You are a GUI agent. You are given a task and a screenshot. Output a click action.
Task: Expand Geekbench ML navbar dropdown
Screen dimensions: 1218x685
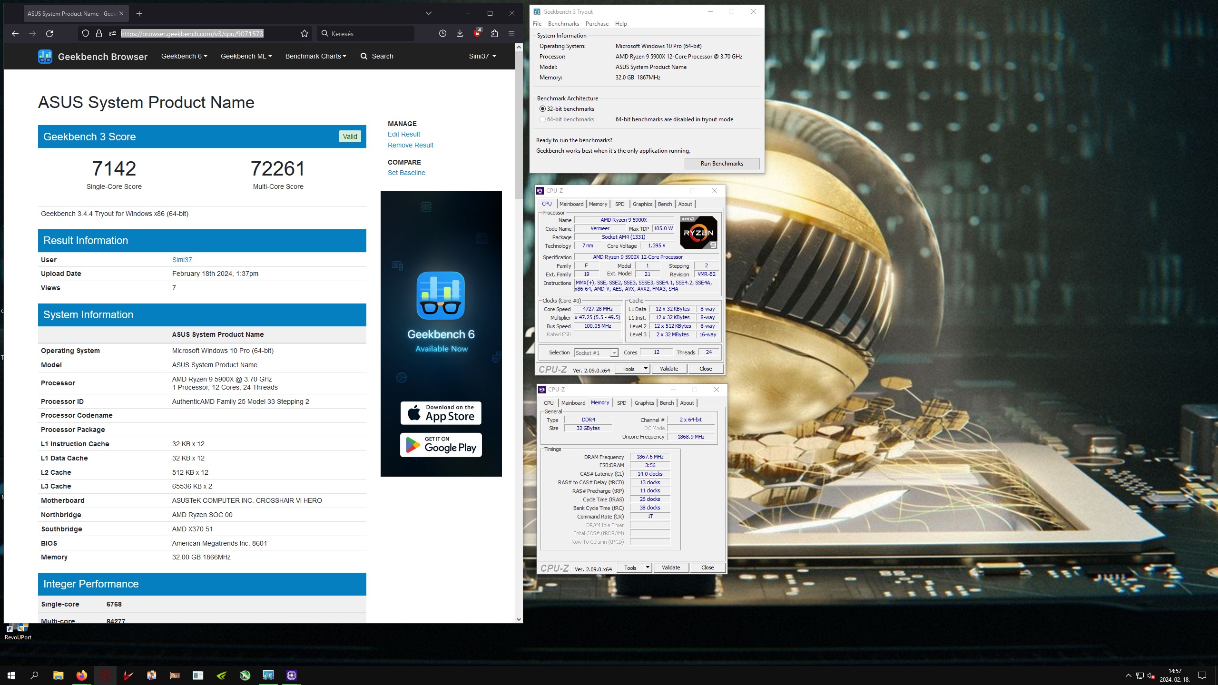tap(246, 56)
